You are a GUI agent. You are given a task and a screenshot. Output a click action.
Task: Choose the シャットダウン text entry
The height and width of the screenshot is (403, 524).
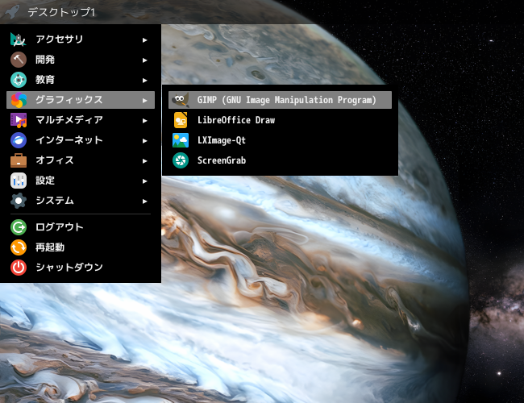point(69,268)
